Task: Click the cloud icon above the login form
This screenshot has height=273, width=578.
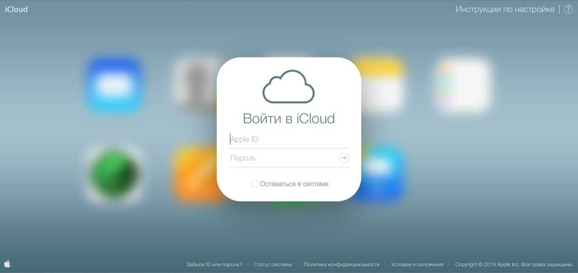Action: pos(289,86)
